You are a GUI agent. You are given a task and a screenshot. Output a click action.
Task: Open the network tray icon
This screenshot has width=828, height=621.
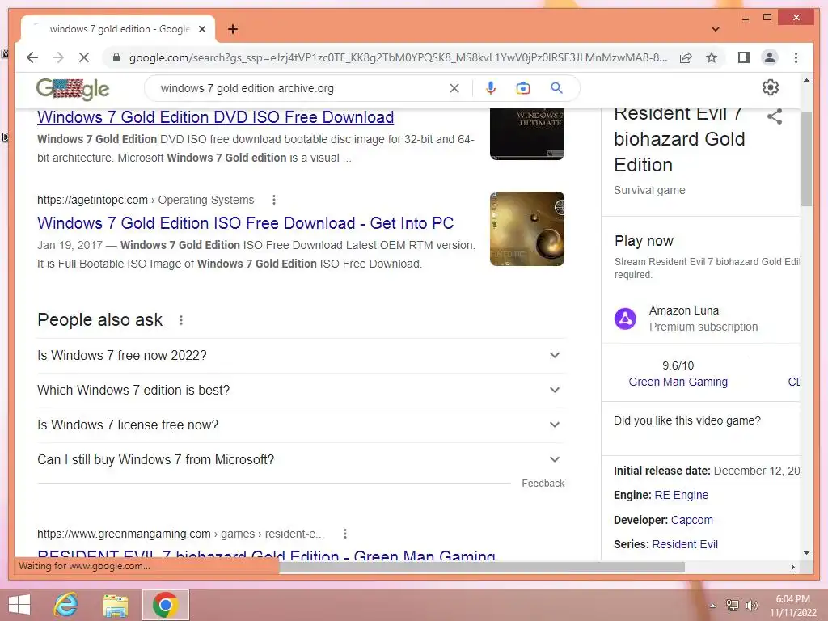pyautogui.click(x=733, y=606)
